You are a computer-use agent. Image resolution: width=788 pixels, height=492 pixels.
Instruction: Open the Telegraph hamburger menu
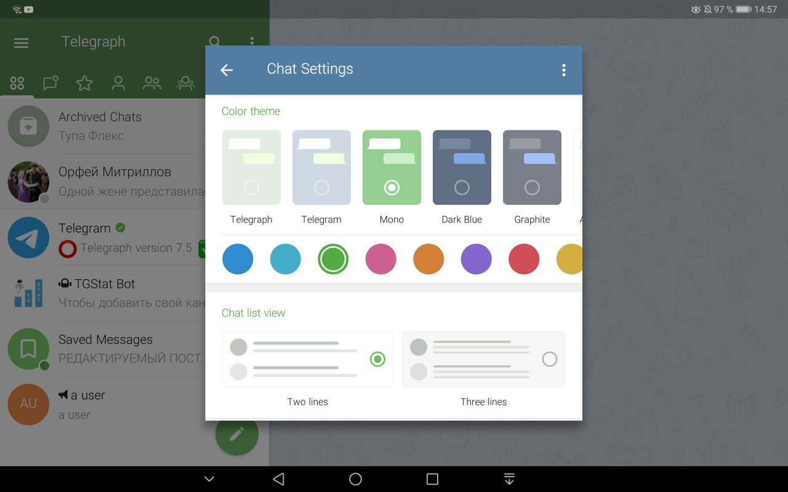pyautogui.click(x=21, y=42)
